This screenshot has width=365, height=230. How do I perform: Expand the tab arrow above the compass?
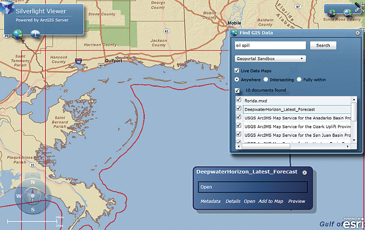[32, 175]
